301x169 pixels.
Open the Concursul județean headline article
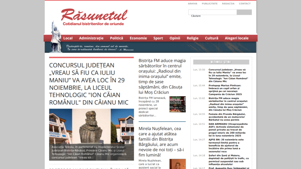pos(89,84)
